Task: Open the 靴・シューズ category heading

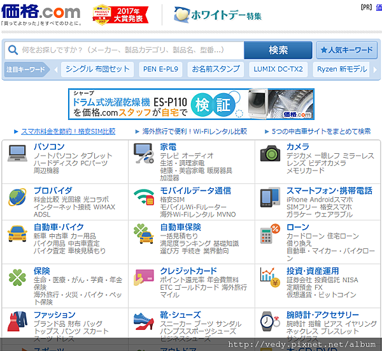Action: 181,315
